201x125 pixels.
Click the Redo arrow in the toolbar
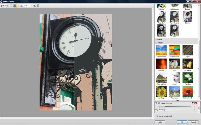6,6
